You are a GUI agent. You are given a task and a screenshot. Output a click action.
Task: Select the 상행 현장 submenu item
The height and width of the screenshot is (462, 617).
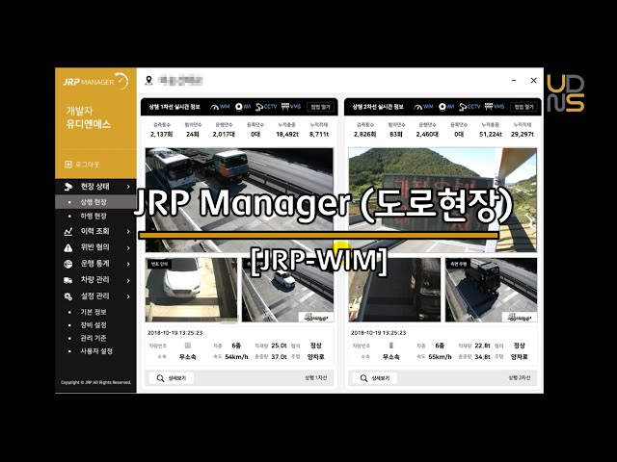(x=95, y=202)
